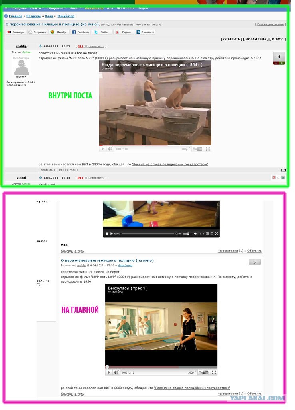The width and height of the screenshot is (295, 410).
Task: Click the home icon in top navigation
Action: click(6, 8)
